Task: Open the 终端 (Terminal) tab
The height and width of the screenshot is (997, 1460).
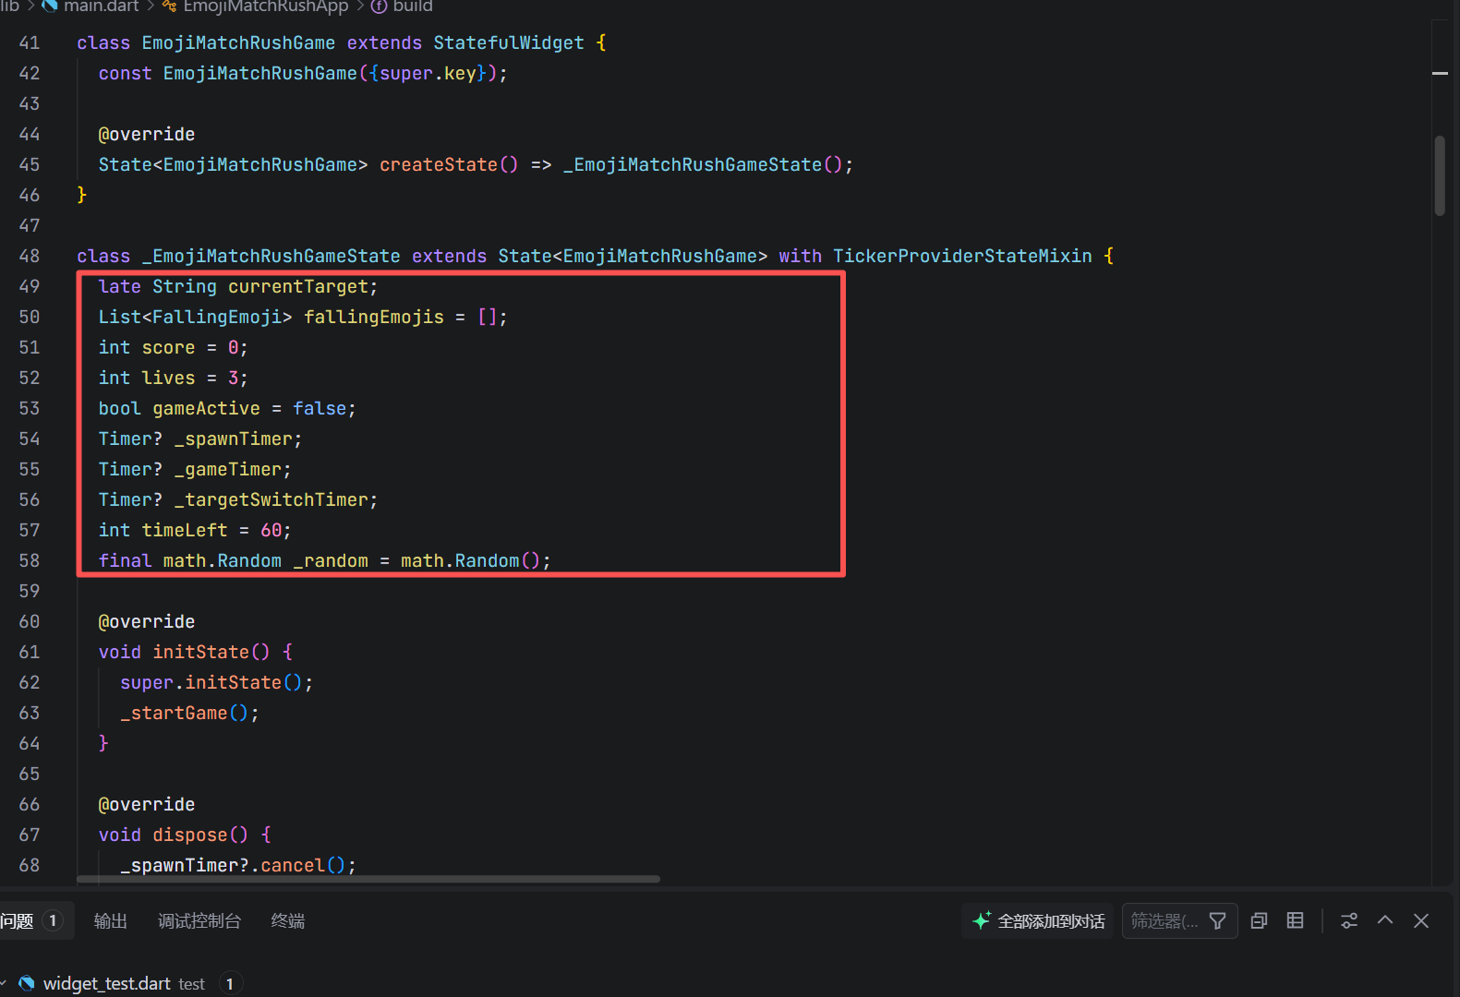Action: (x=288, y=920)
